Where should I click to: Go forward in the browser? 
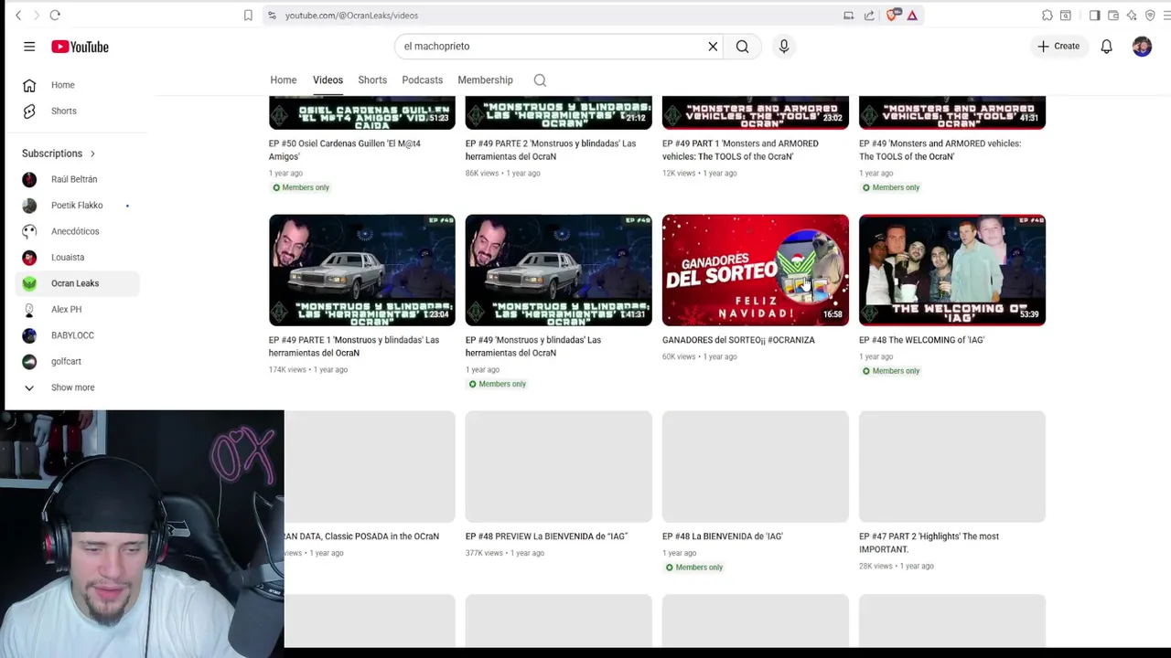tap(37, 16)
